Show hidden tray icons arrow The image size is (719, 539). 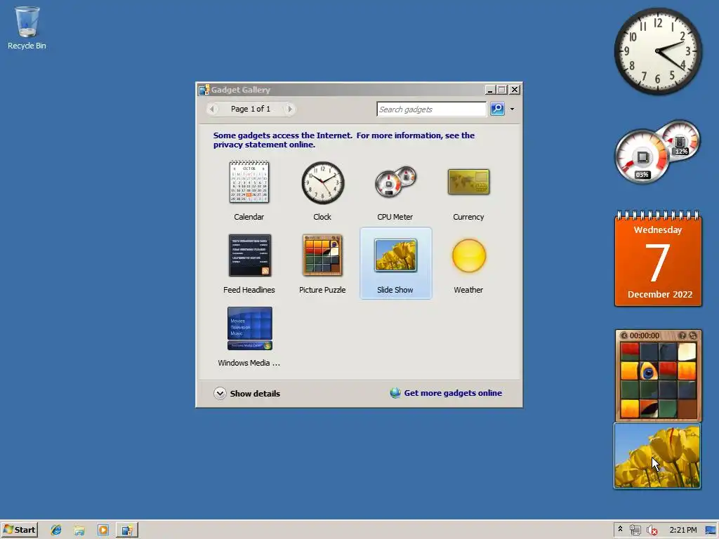click(621, 529)
